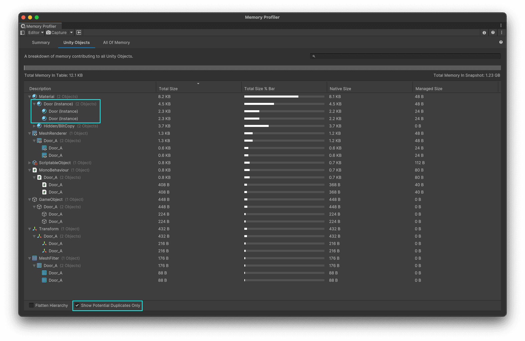Image resolution: width=525 pixels, height=341 pixels.
Task: Expand the Hidden/BlitCopy group
Action: (x=34, y=126)
